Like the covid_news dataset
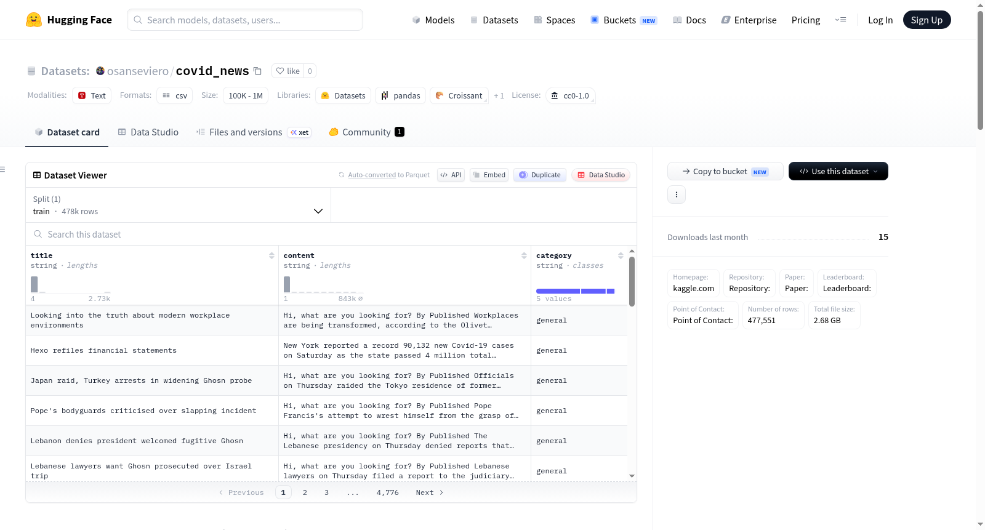 coord(287,71)
